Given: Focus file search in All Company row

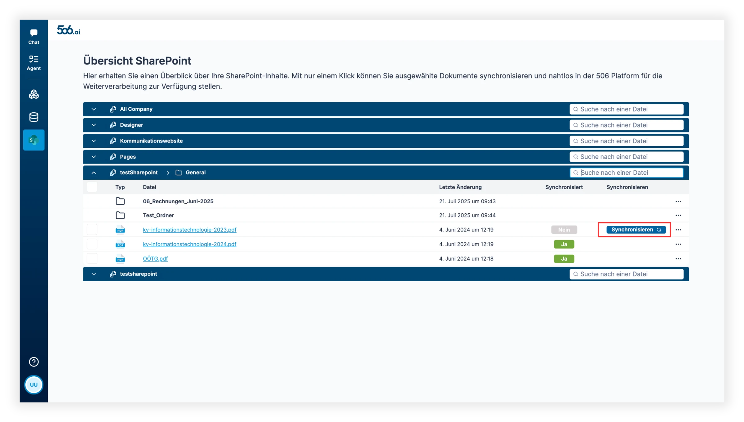Looking at the screenshot, I should [627, 109].
